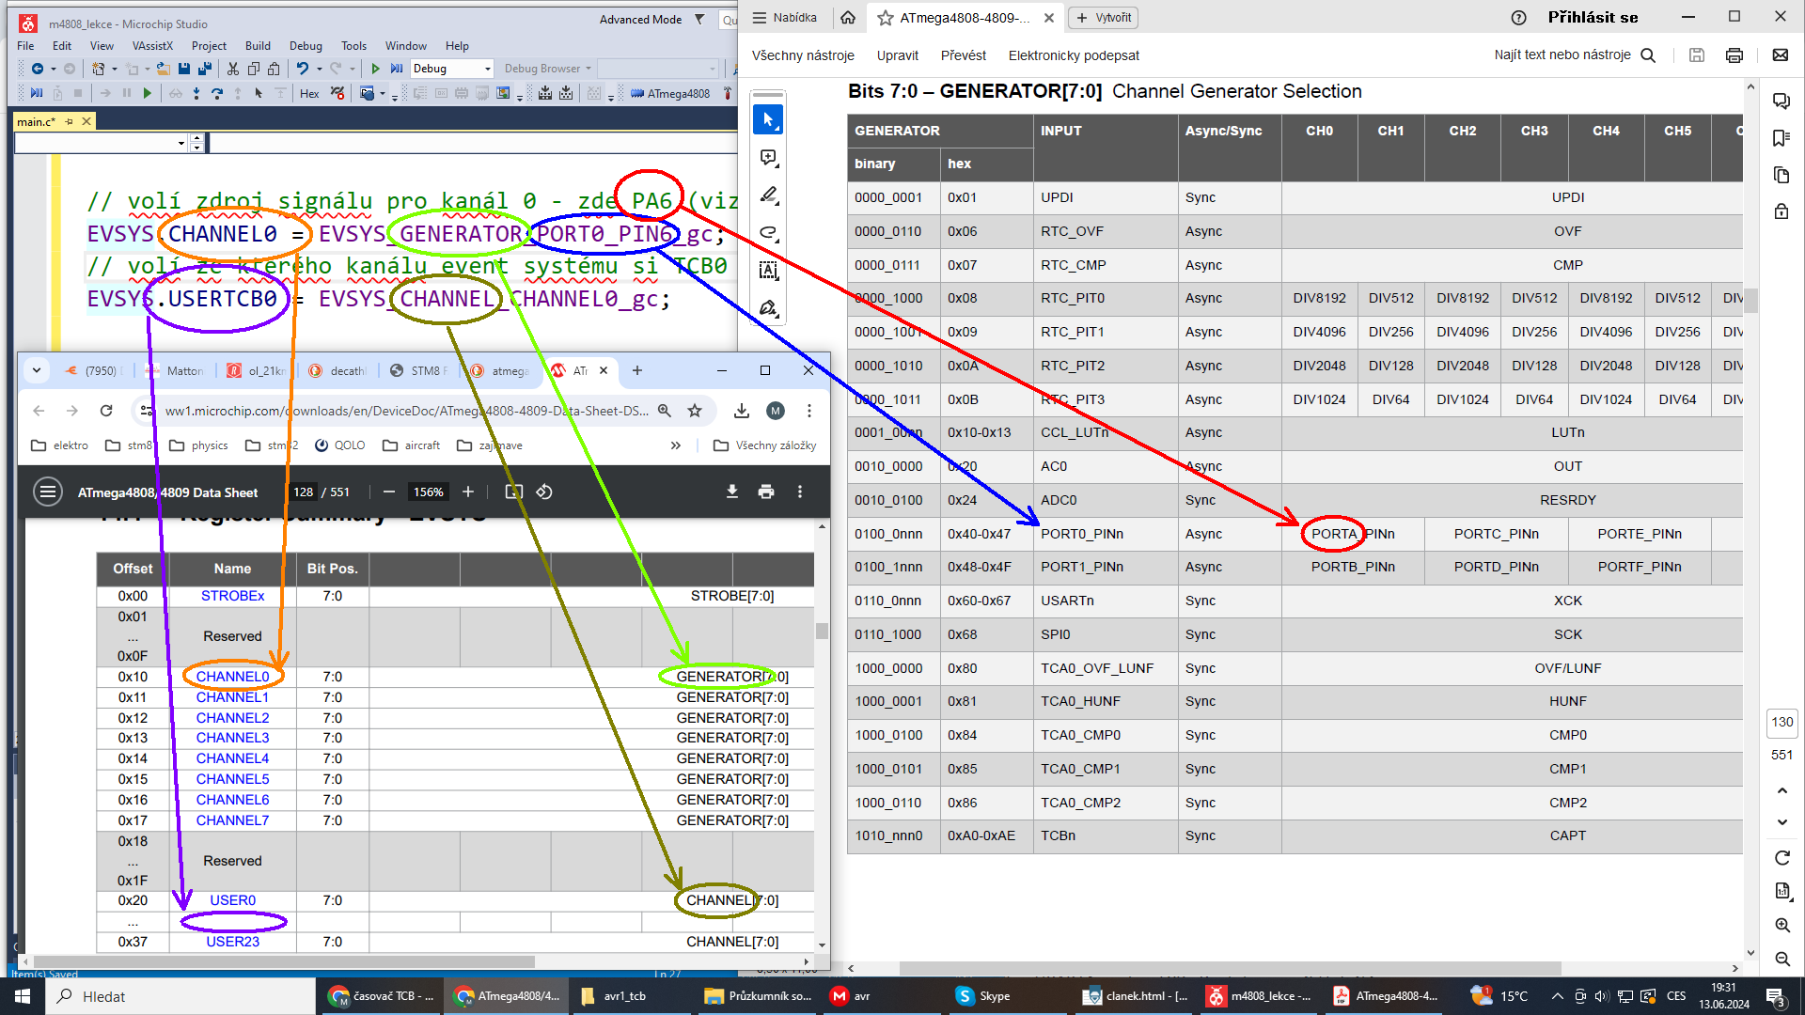Click Vytvořit button in Acrobat
The width and height of the screenshot is (1805, 1015).
pos(1104,18)
